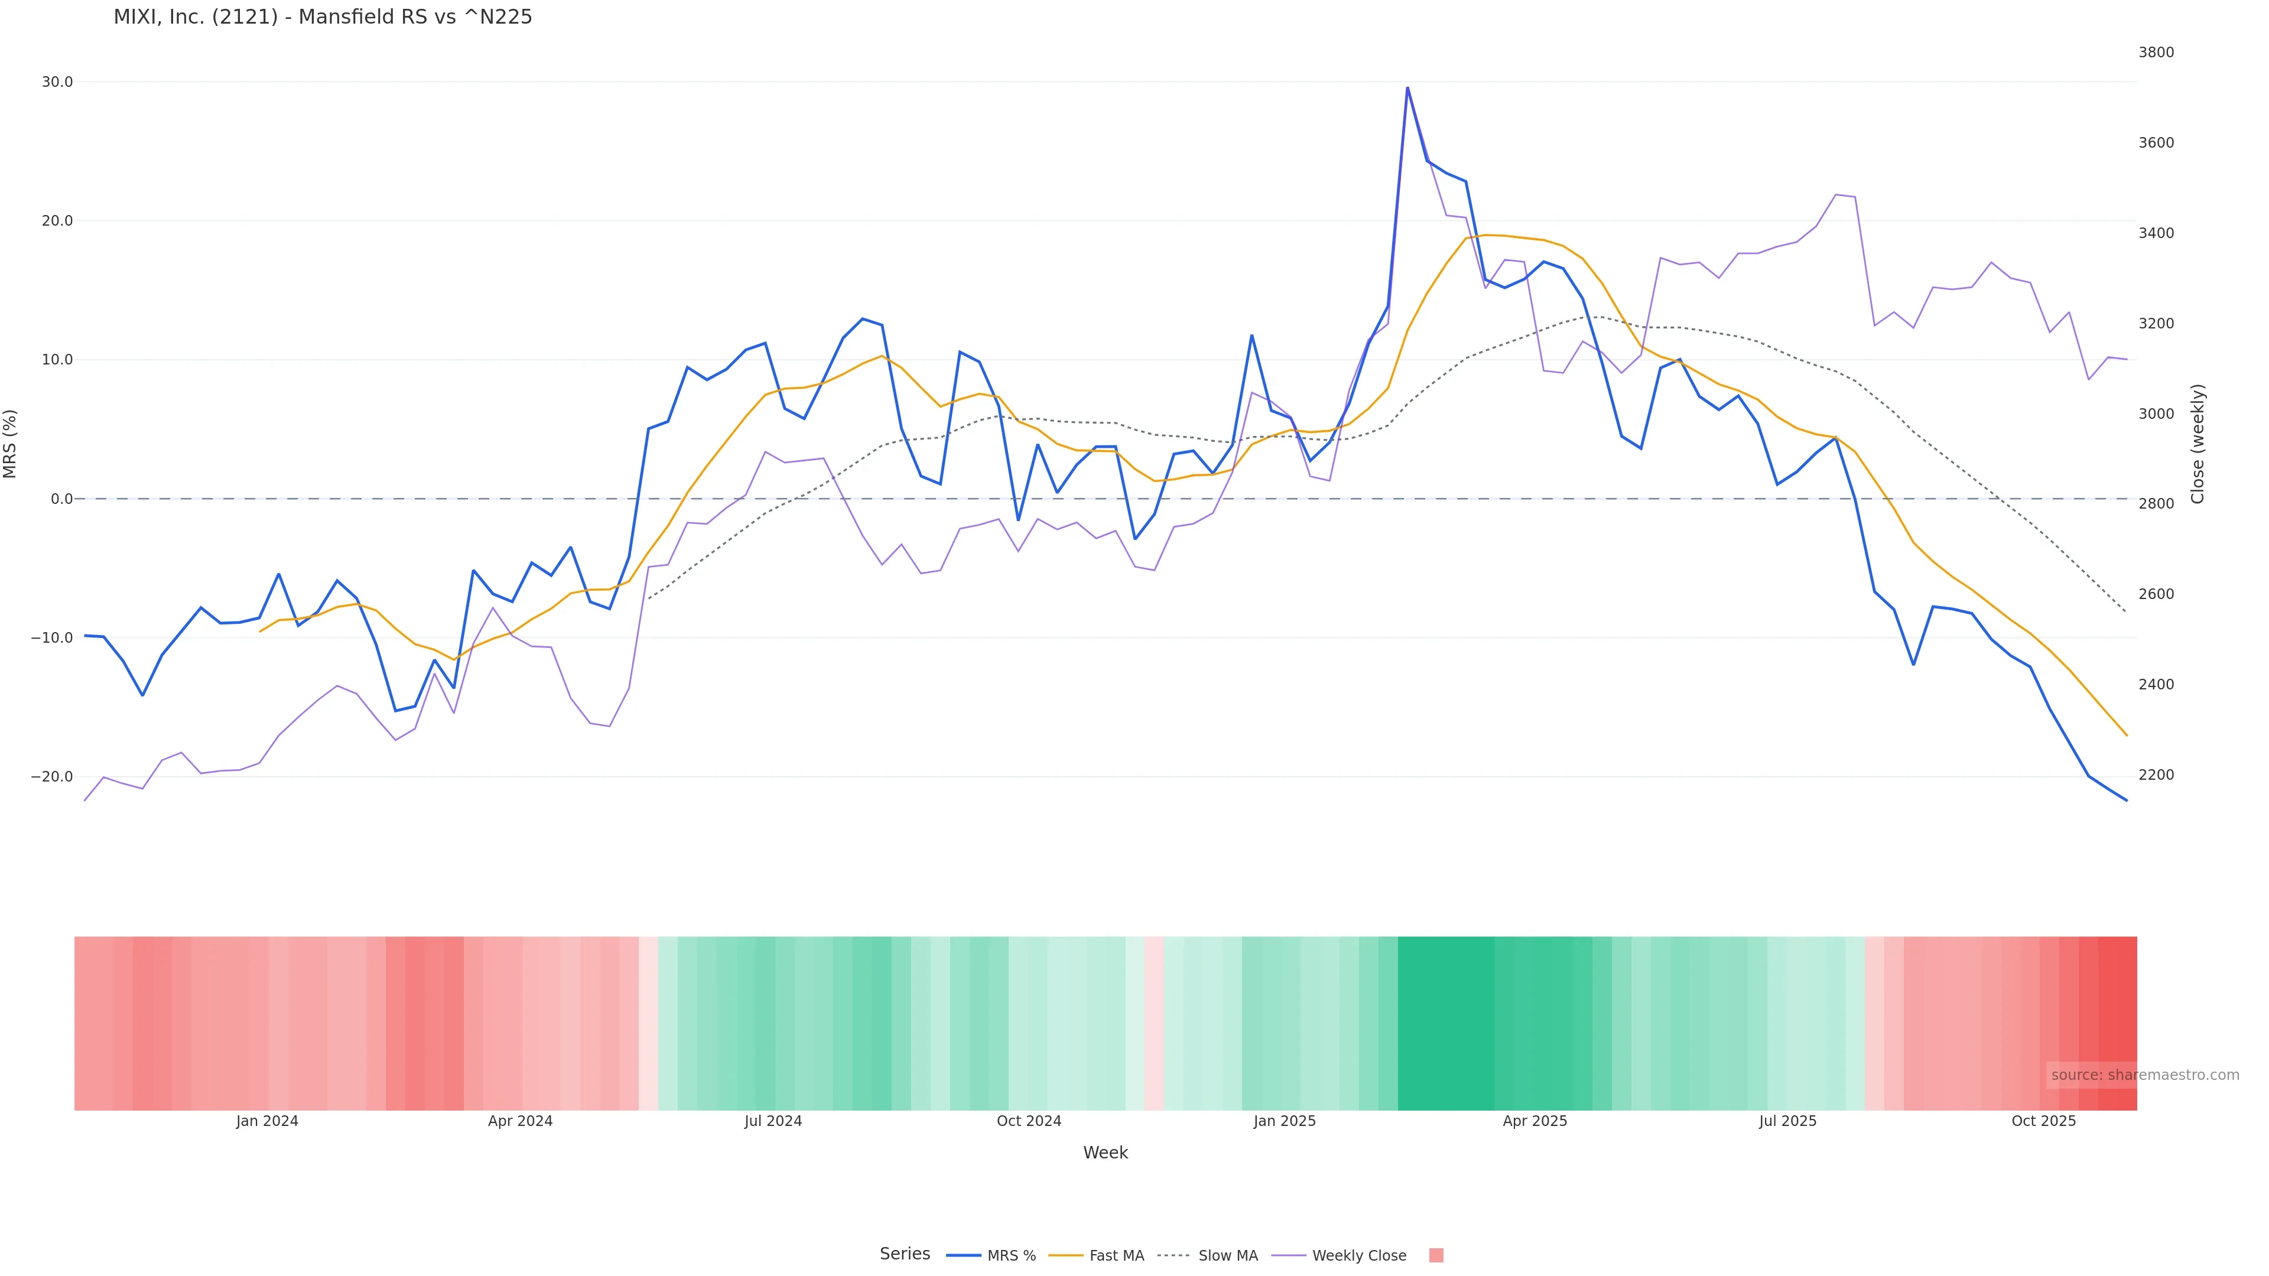Click the 3800 right axis tick
The height and width of the screenshot is (1276, 2269).
coord(2156,53)
